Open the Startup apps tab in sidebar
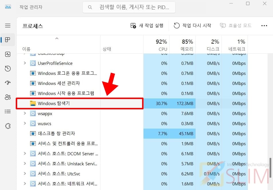Screen dimensions: 273x190 click(x=8, y=83)
